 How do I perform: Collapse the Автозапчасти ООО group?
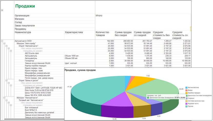[x=2, y=41]
